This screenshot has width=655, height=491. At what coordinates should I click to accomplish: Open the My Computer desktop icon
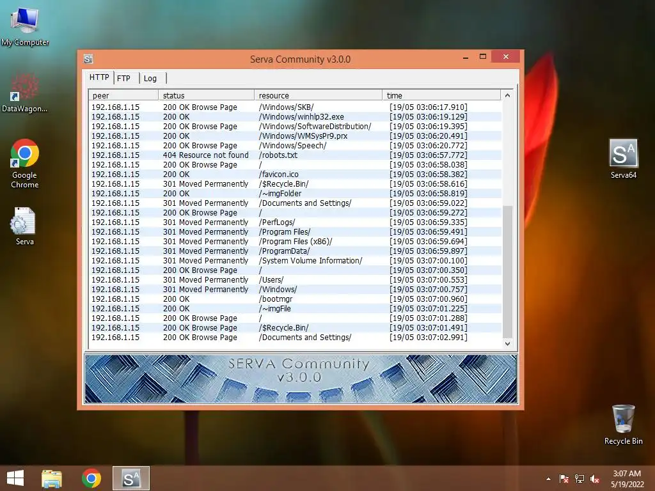pos(25,26)
